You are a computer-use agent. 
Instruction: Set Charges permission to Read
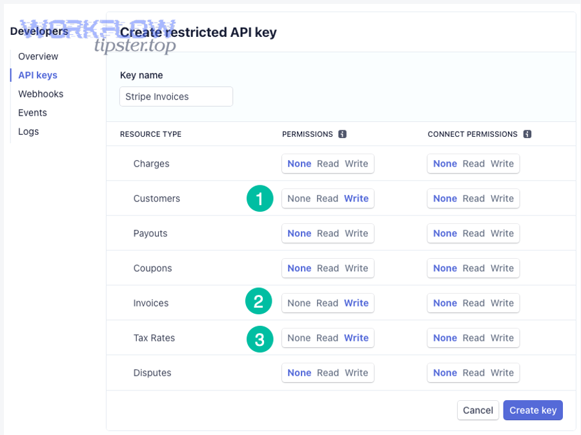pos(327,163)
